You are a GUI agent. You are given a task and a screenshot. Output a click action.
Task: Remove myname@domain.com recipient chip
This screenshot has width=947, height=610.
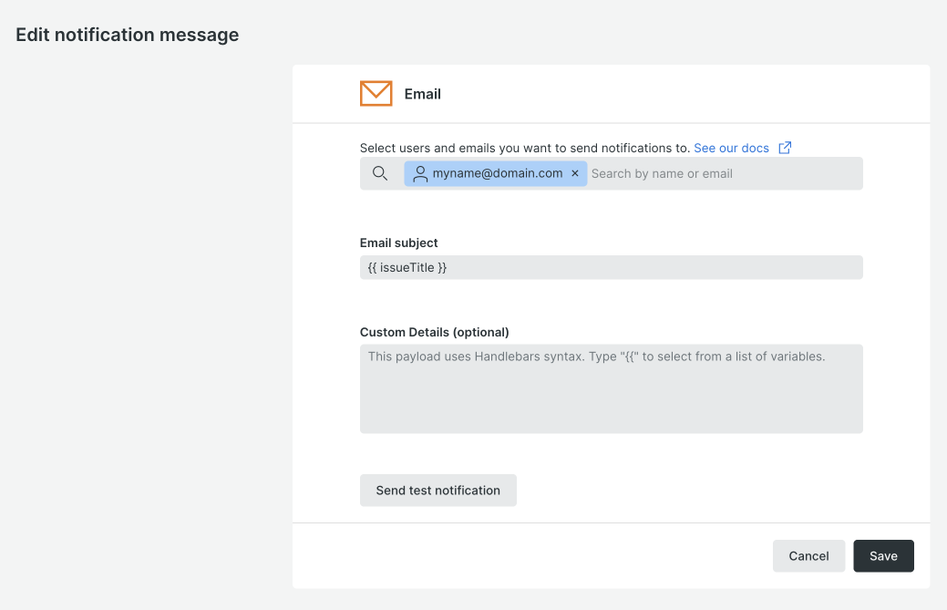pos(575,173)
